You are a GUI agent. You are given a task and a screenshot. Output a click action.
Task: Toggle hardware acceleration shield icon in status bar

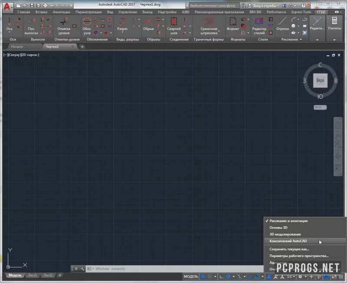(327, 276)
